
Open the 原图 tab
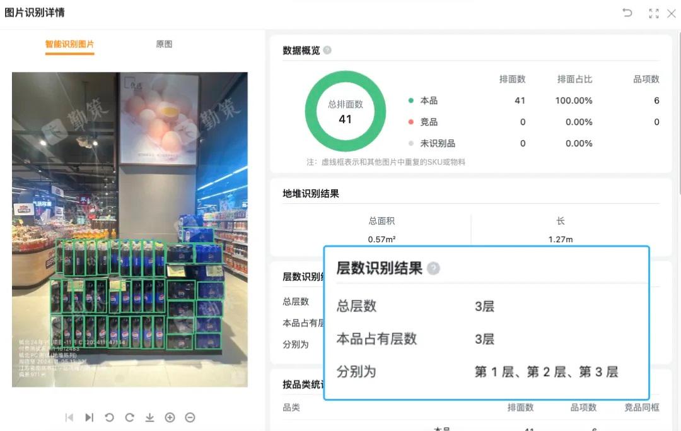[163, 44]
